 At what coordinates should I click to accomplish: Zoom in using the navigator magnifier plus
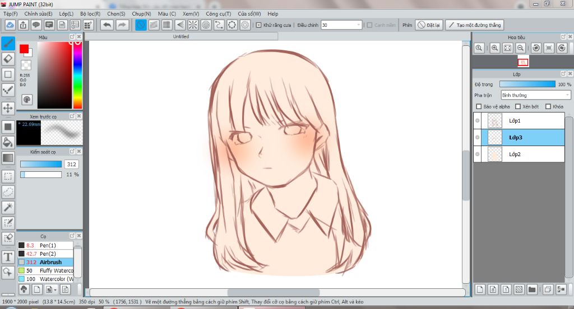pyautogui.click(x=494, y=48)
